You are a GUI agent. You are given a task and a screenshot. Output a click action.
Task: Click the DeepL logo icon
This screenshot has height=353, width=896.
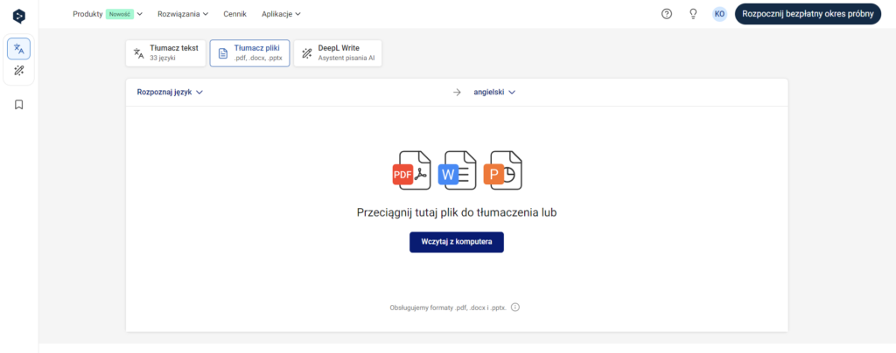click(19, 14)
